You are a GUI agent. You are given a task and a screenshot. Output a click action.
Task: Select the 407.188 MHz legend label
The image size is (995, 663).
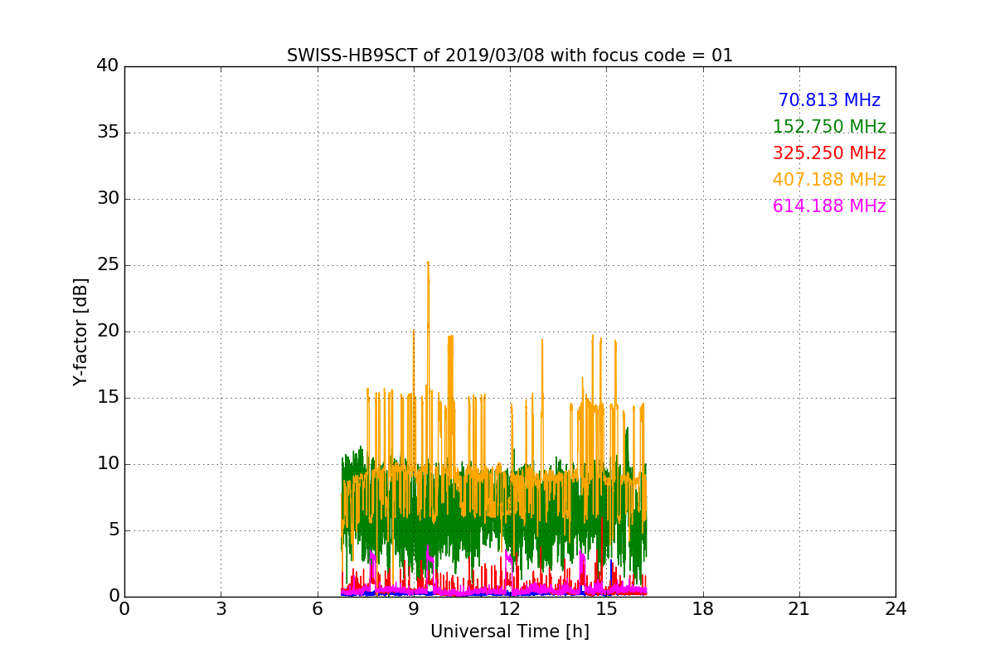pyautogui.click(x=829, y=180)
